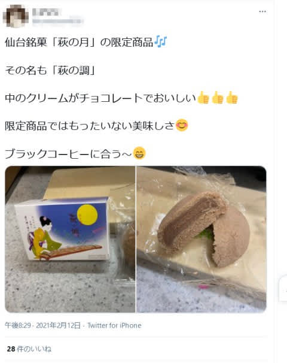Click the Twitter for iPhone source link
This screenshot has height=363, width=287.
[114, 325]
